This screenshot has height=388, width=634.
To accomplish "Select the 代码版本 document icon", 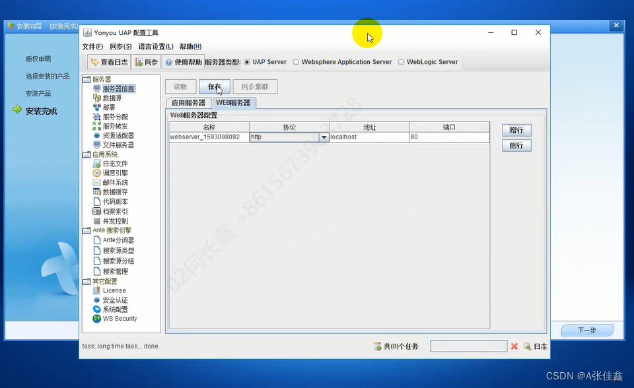I will click(96, 201).
